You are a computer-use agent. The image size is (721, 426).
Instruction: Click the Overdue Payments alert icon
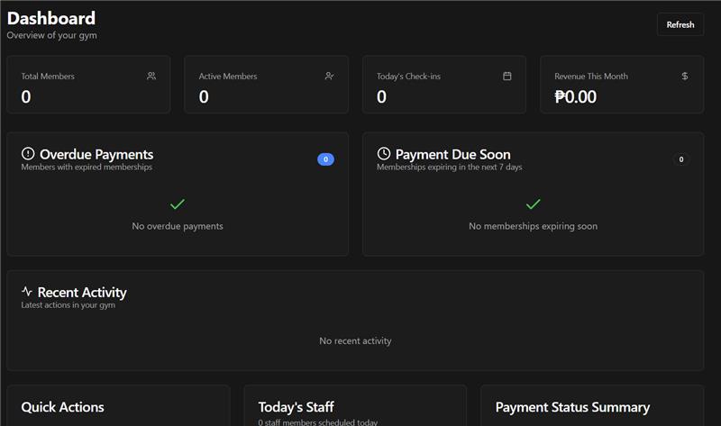click(x=28, y=154)
